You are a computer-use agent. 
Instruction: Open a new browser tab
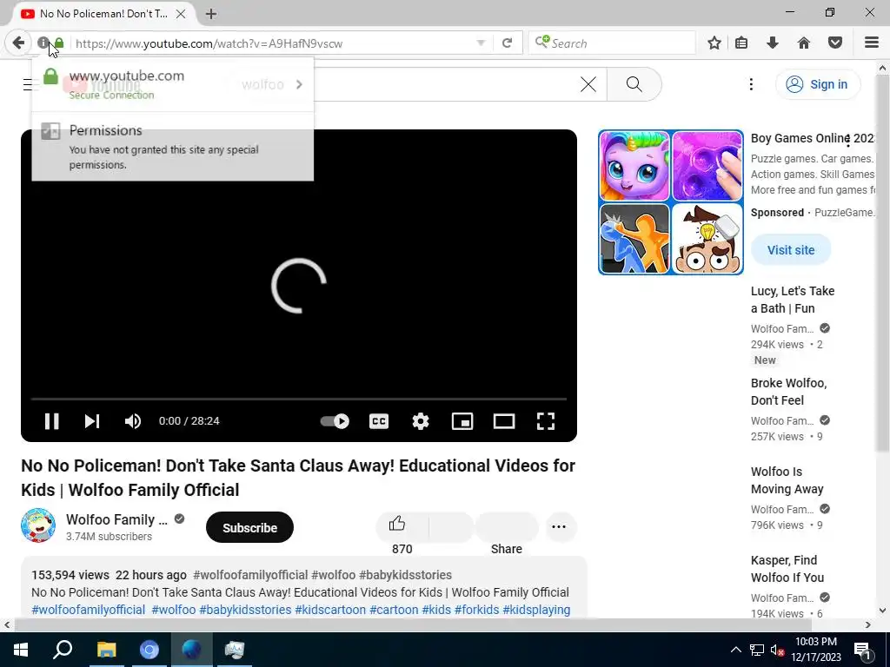[x=211, y=14]
